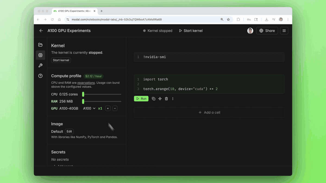Image resolution: width=326 pixels, height=183 pixels.
Task: Open the Files panel in sidebar
Action: coord(40,45)
